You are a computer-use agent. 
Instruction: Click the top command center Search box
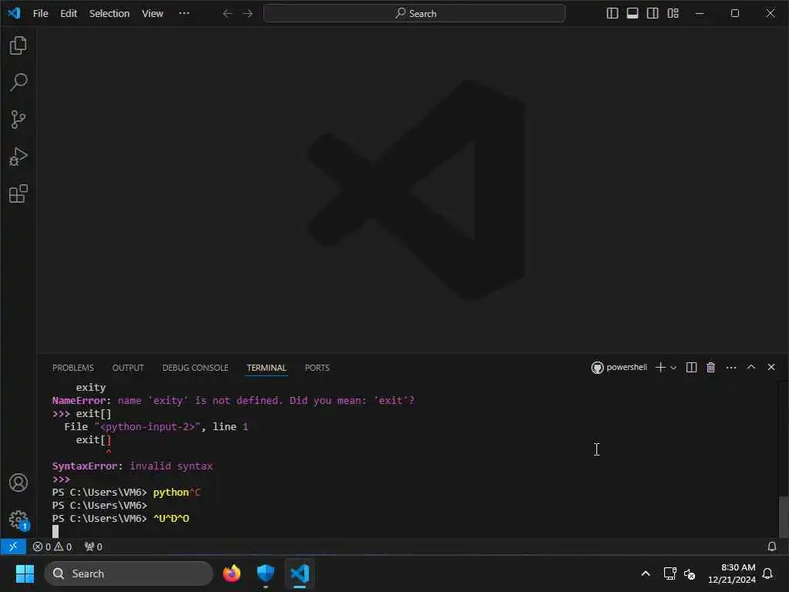[414, 14]
